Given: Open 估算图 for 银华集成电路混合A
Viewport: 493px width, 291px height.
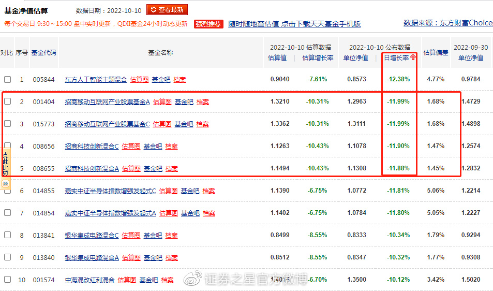Looking at the screenshot, I should [131, 258].
